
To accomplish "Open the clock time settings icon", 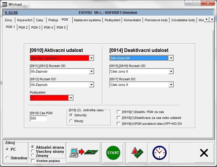I will click(159, 153).
